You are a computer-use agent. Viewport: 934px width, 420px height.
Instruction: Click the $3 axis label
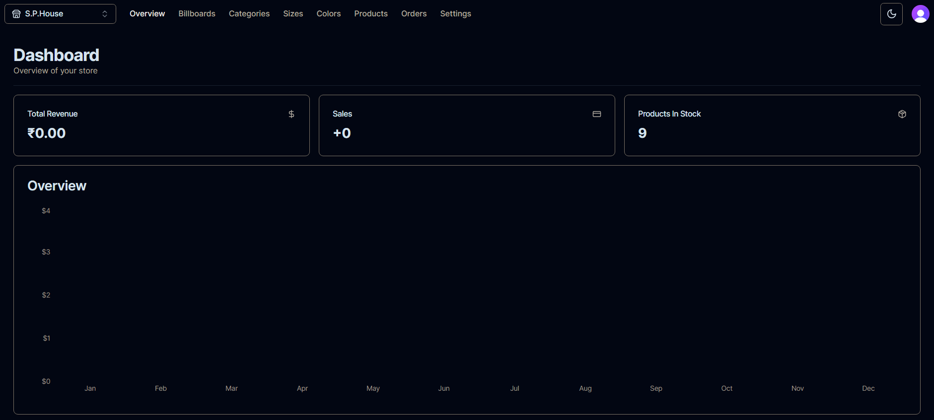coord(46,252)
